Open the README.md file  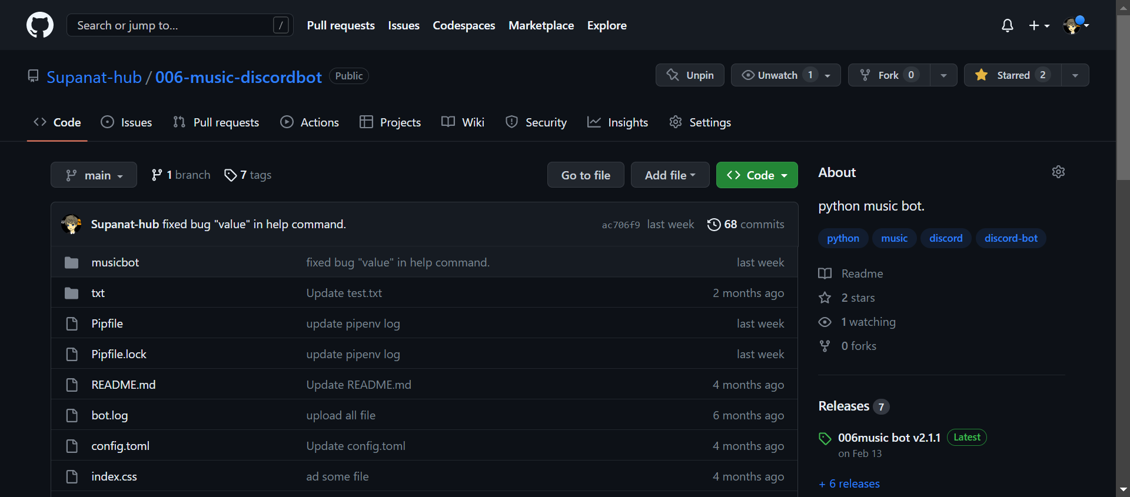124,385
